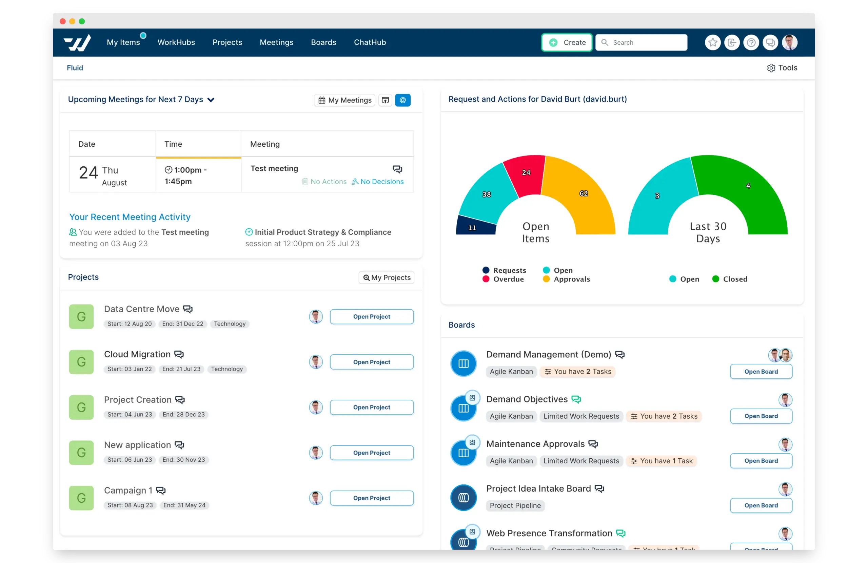
Task: Open user profile avatar menu in header
Action: 790,43
